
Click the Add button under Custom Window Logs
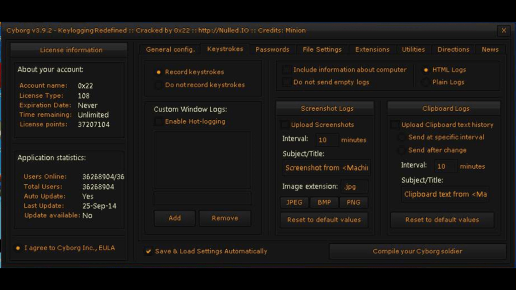pos(174,218)
